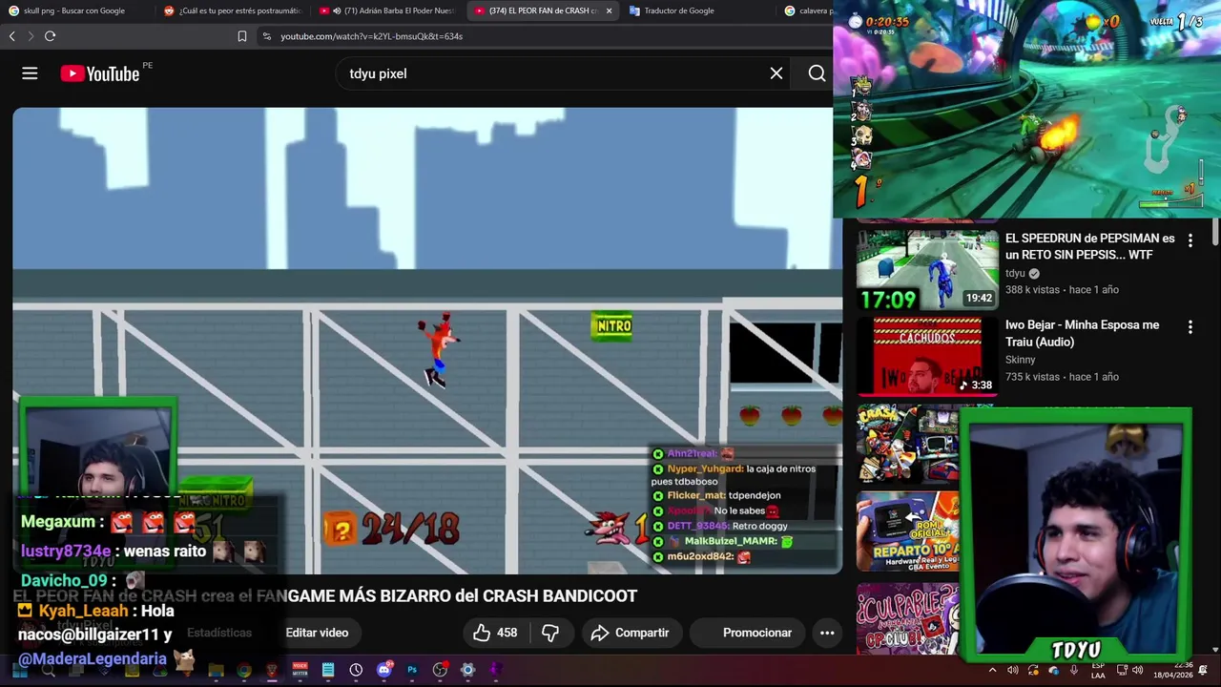
Task: Open Voicemeeter from the taskbar
Action: [x=300, y=670]
